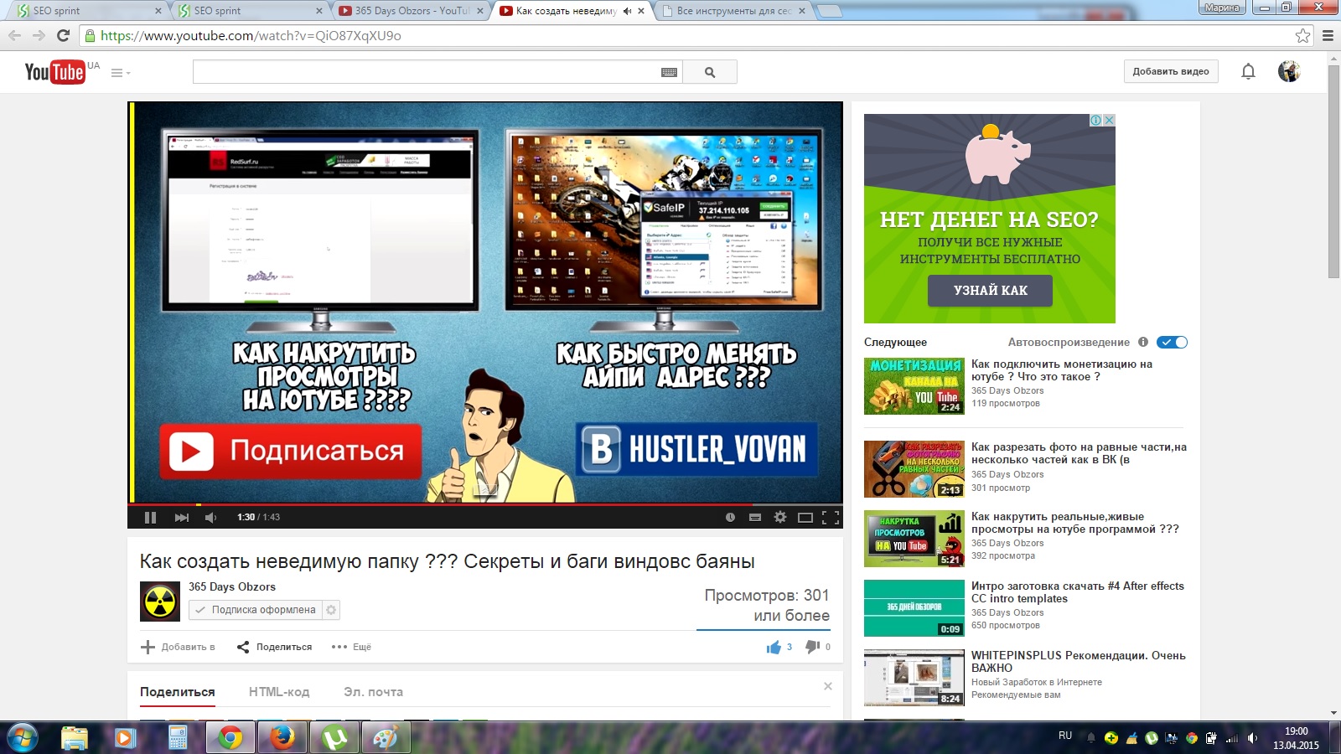Select the Эл. почта tab
This screenshot has width=1341, height=754.
[373, 692]
